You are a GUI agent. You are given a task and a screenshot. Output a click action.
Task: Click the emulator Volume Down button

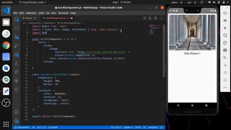coord(225,28)
